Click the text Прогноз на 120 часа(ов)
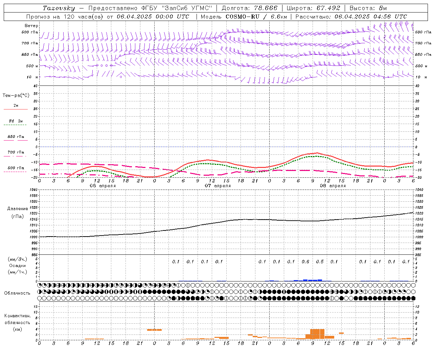The width and height of the screenshot is (433, 346). (x=65, y=17)
